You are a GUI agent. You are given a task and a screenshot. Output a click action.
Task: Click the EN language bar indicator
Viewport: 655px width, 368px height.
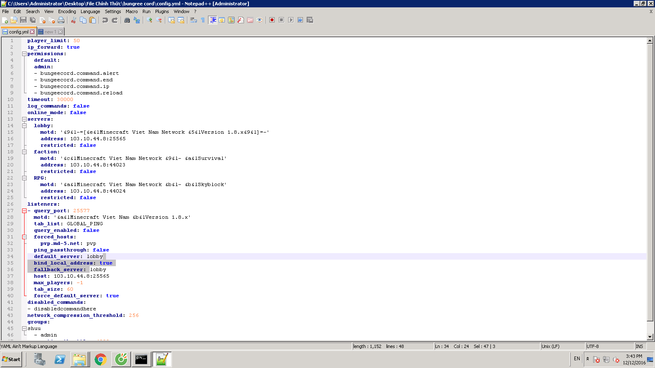pyautogui.click(x=577, y=359)
